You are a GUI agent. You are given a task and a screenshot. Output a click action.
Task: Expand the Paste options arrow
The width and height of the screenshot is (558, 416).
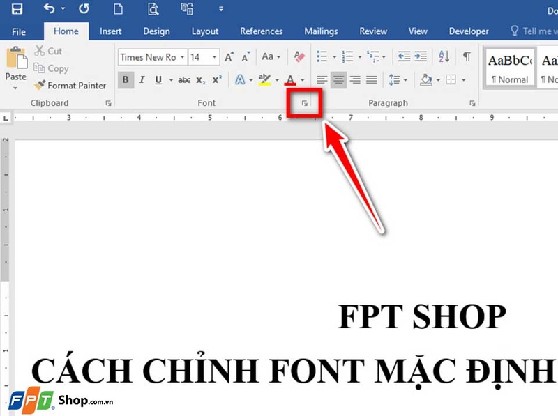tap(15, 88)
